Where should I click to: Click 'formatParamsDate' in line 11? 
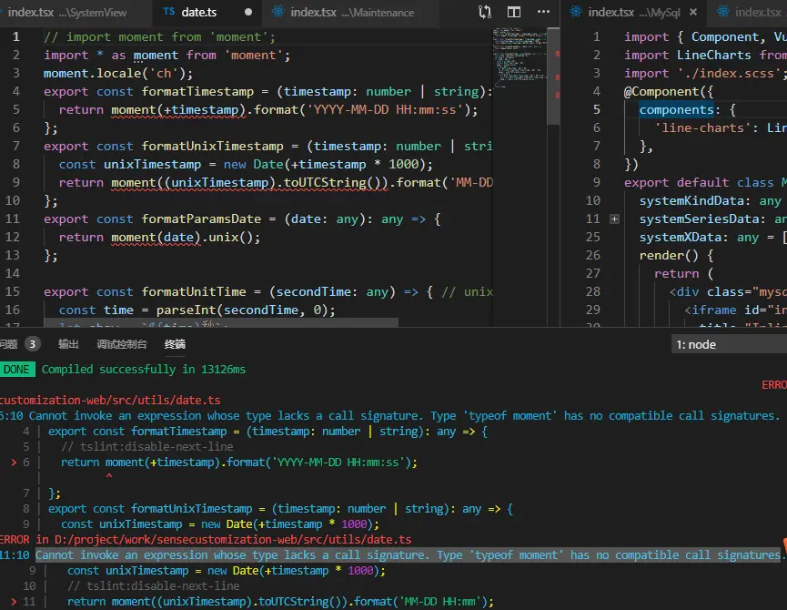point(201,219)
